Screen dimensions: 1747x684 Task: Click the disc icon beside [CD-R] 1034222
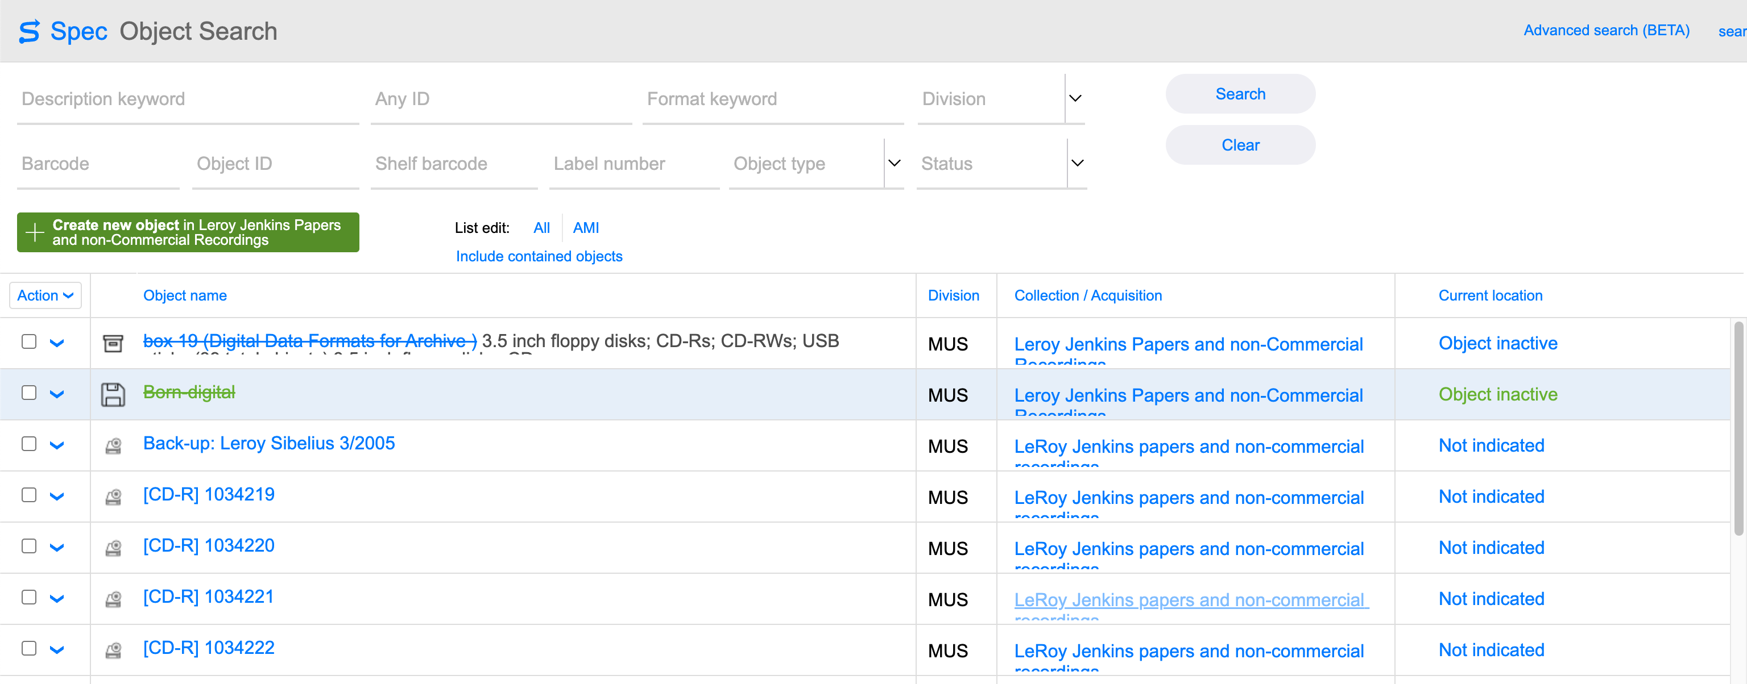click(113, 650)
